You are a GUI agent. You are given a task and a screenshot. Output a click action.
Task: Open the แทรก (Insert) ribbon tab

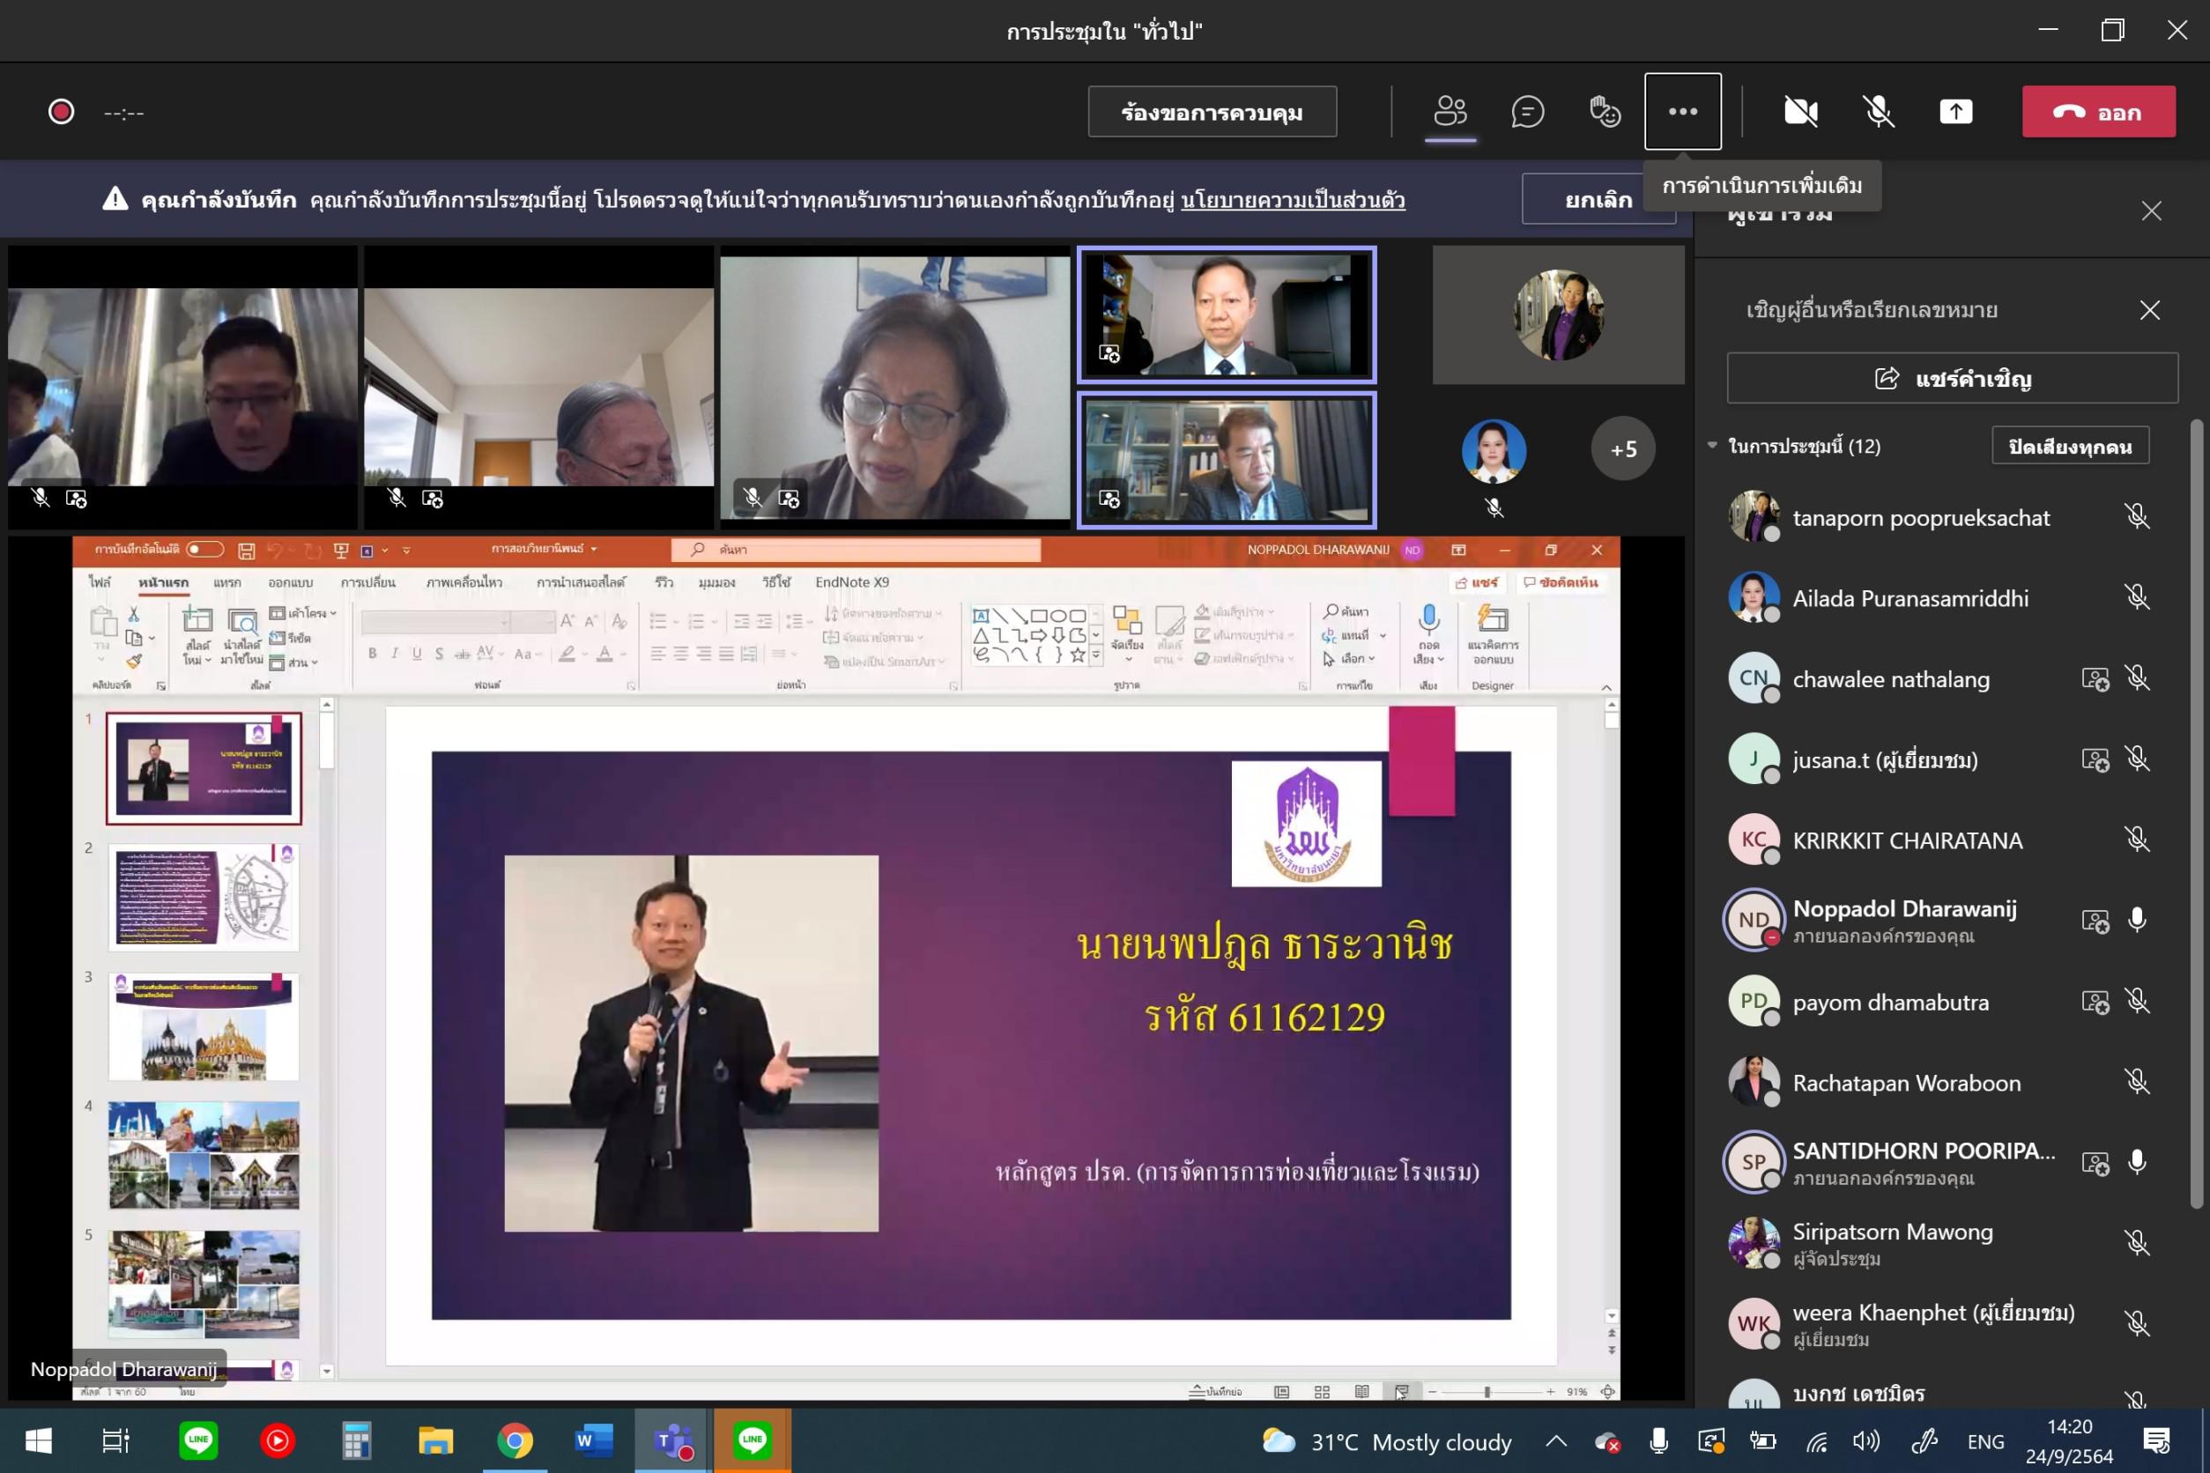point(227,582)
